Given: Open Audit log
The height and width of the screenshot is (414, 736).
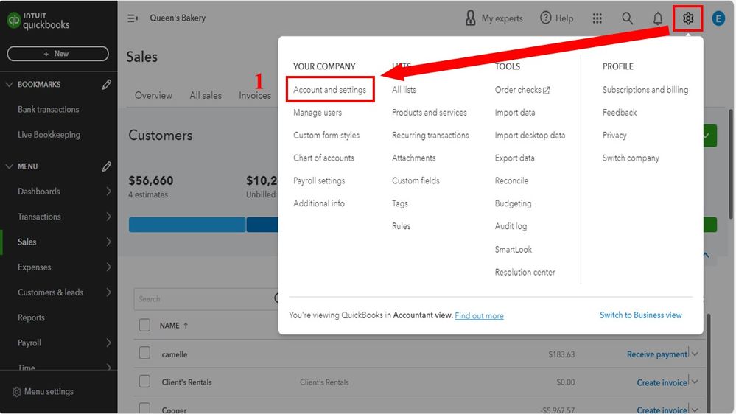Looking at the screenshot, I should (x=511, y=226).
